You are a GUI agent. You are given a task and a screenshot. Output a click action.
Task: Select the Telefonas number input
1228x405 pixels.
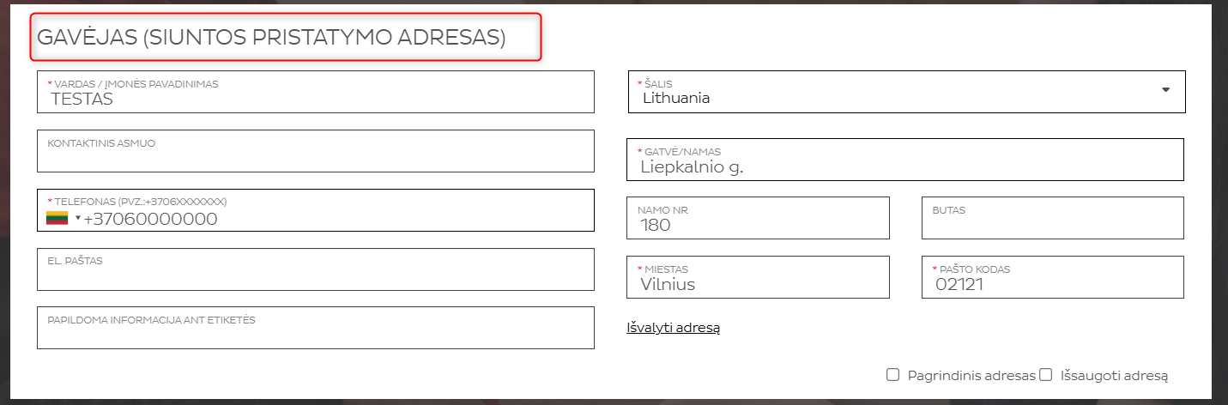[x=335, y=219]
